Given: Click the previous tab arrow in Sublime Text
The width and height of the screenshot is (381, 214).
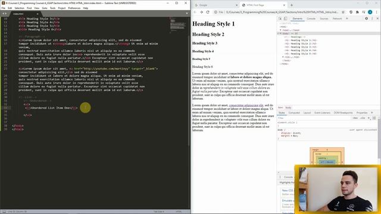Looking at the screenshot, I should pyautogui.click(x=3, y=14).
